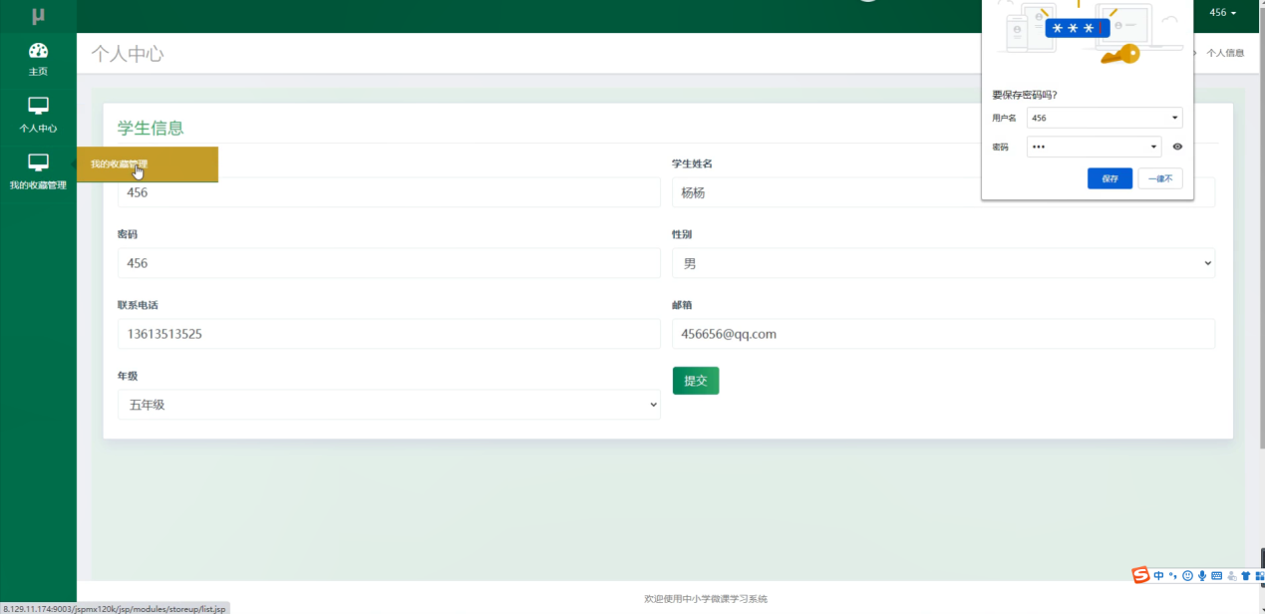Click 个人中心 label in sidebar

click(x=38, y=129)
